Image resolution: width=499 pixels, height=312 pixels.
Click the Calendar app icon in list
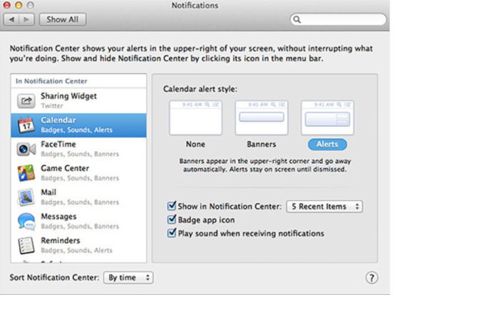click(x=26, y=125)
